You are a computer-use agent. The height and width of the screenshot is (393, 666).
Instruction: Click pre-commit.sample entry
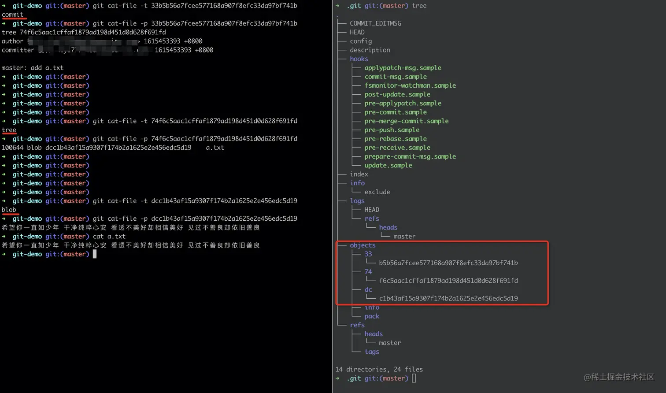396,112
